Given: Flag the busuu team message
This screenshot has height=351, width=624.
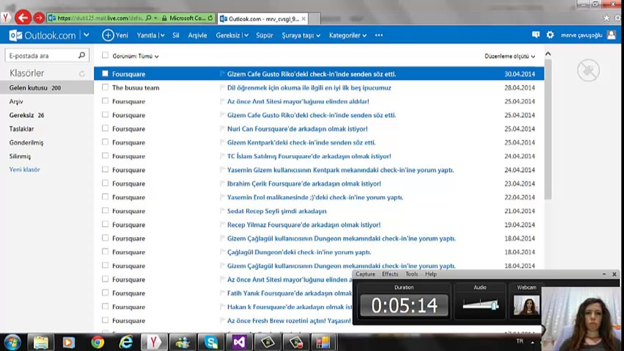Looking at the screenshot, I should click(223, 88).
